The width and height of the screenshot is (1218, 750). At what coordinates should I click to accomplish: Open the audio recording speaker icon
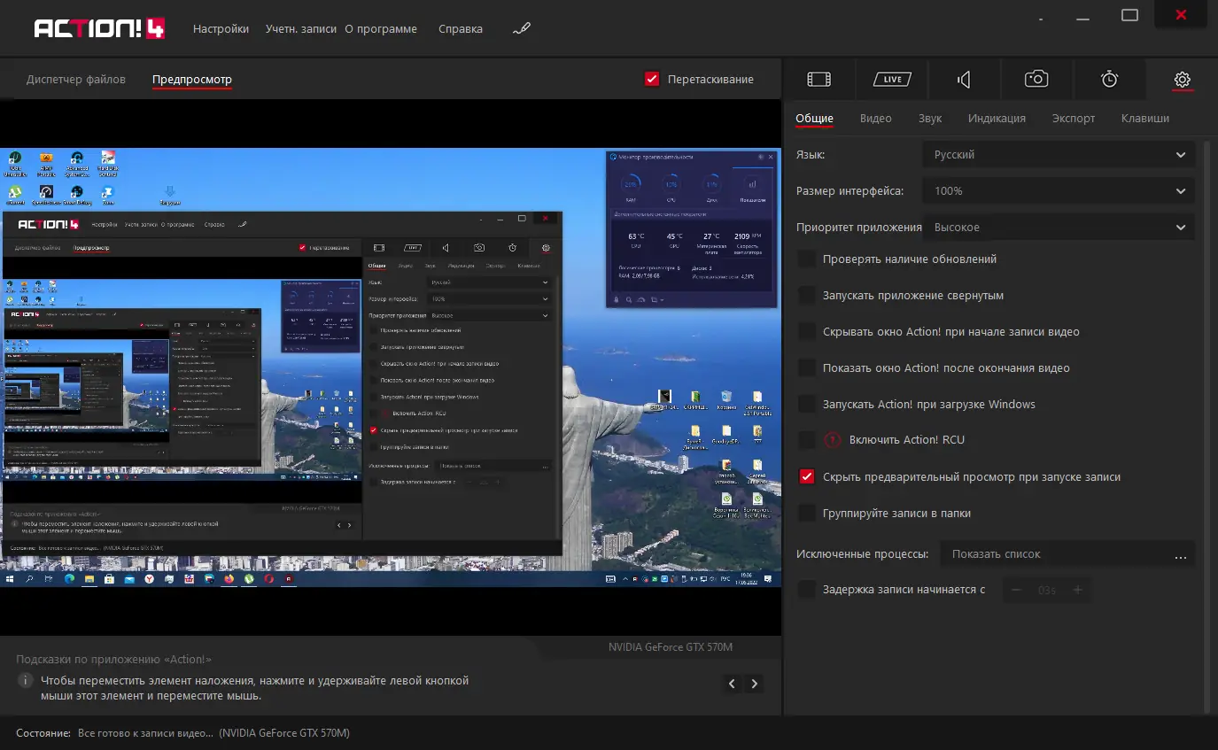(964, 80)
